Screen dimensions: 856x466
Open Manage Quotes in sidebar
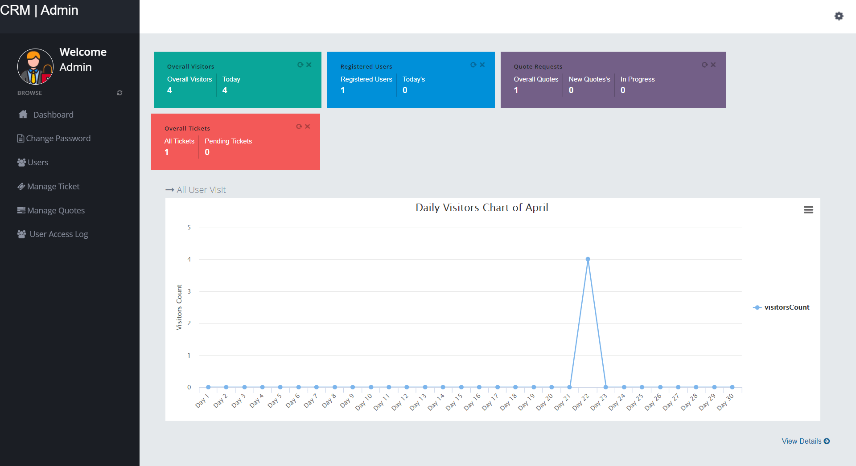click(56, 211)
